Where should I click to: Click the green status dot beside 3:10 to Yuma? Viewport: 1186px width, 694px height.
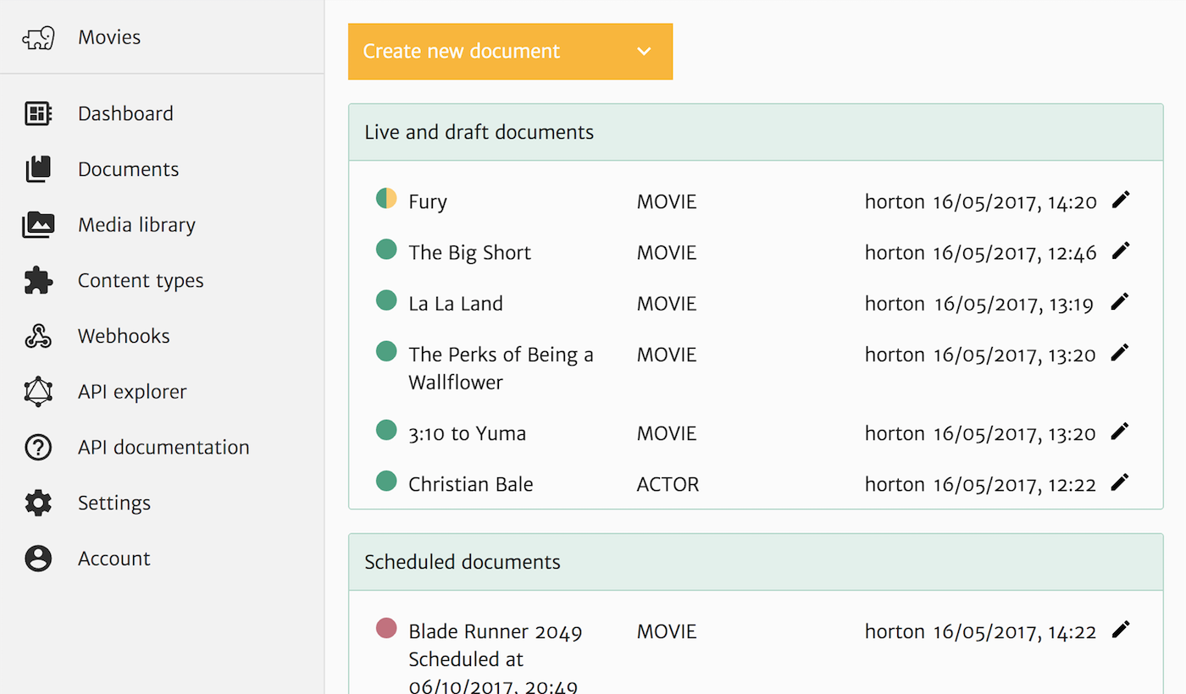click(386, 430)
